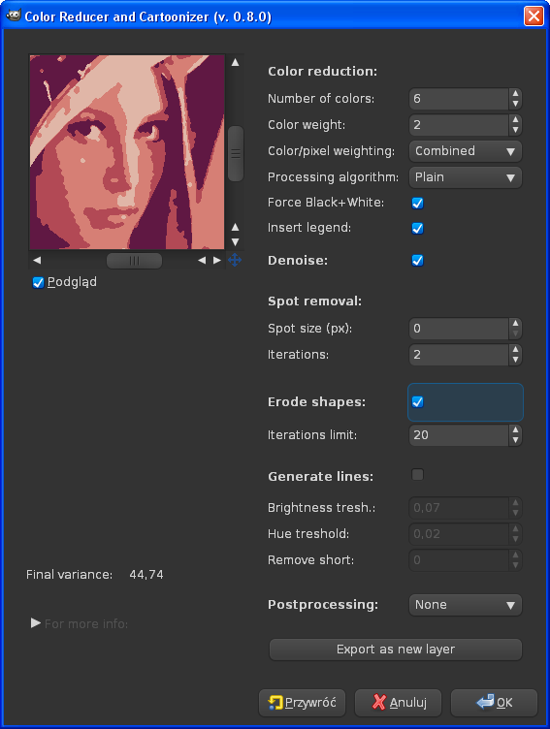The width and height of the screenshot is (550, 729).
Task: Turn off the Denoise checkbox
Action: click(x=417, y=261)
